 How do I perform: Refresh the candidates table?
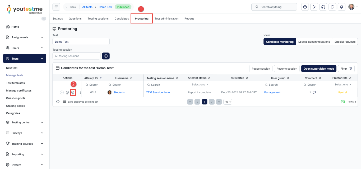point(58,102)
